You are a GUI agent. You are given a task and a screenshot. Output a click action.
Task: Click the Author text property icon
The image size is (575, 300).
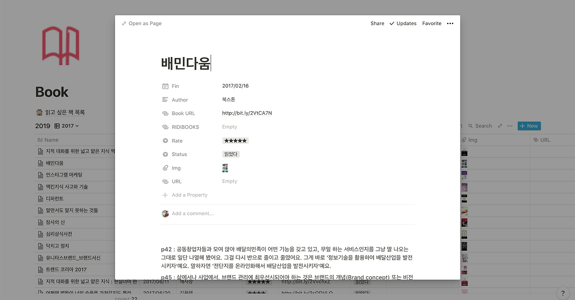pyautogui.click(x=165, y=100)
